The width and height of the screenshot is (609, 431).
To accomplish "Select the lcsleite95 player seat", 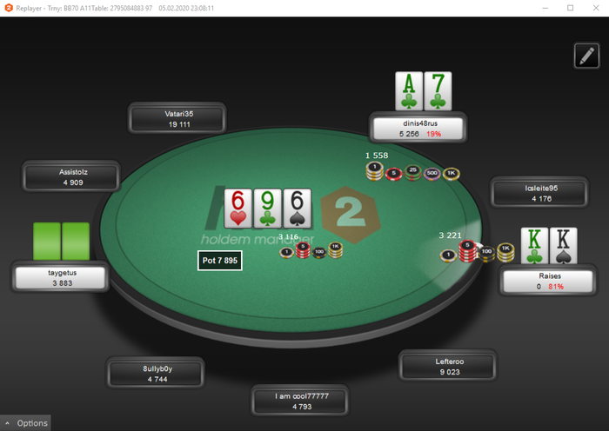I will [x=539, y=193].
